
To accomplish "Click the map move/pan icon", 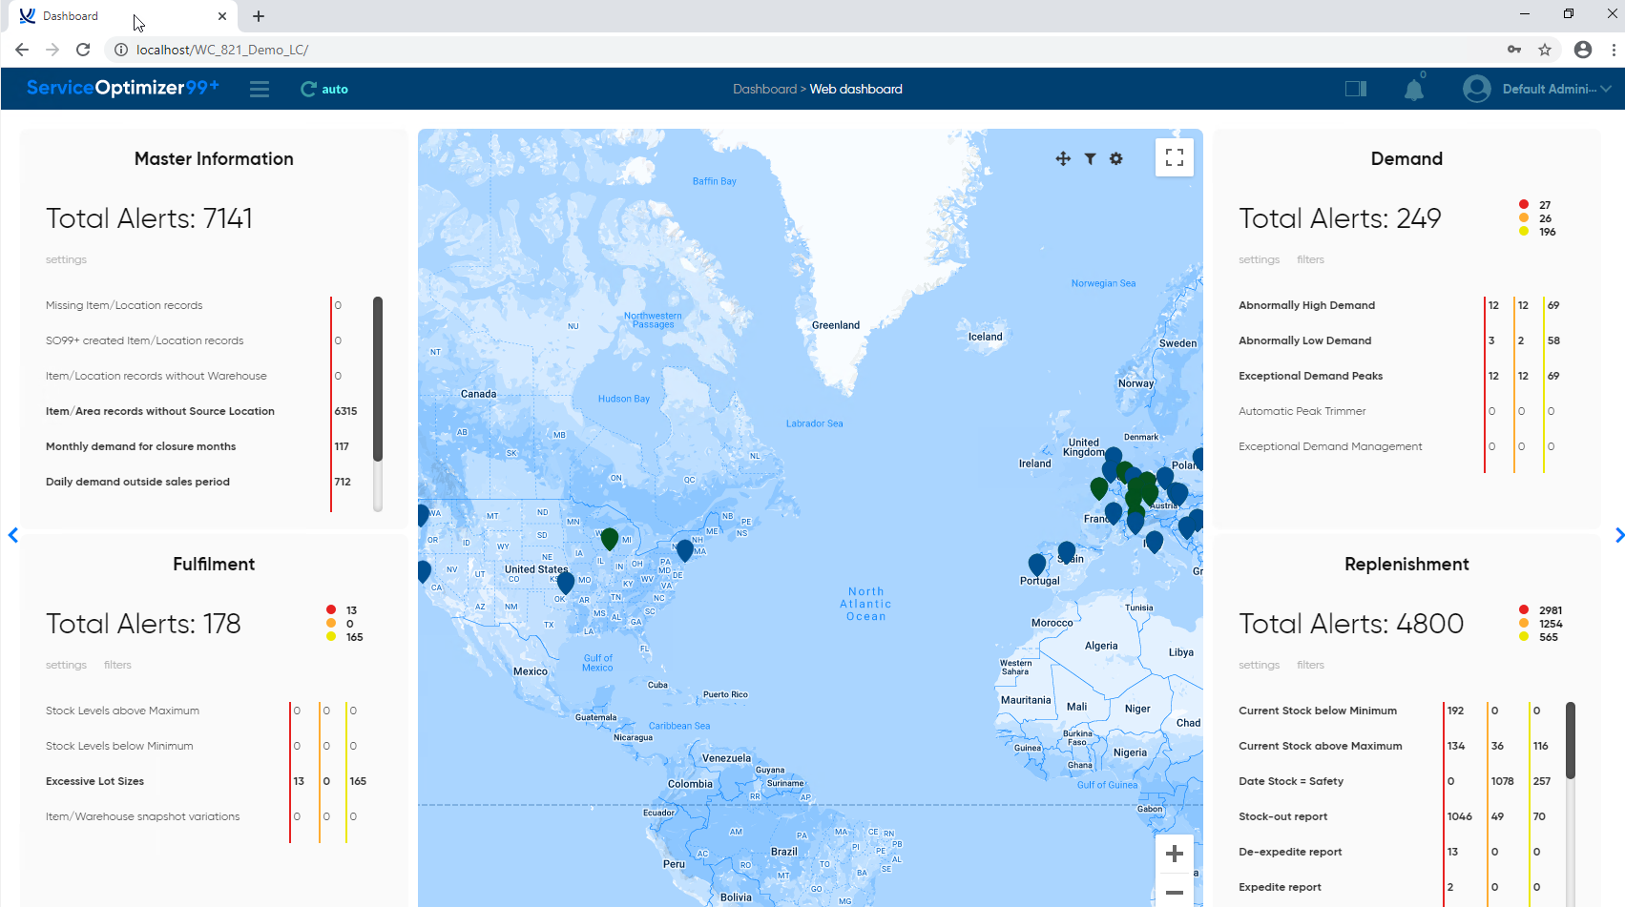I will pos(1063,158).
